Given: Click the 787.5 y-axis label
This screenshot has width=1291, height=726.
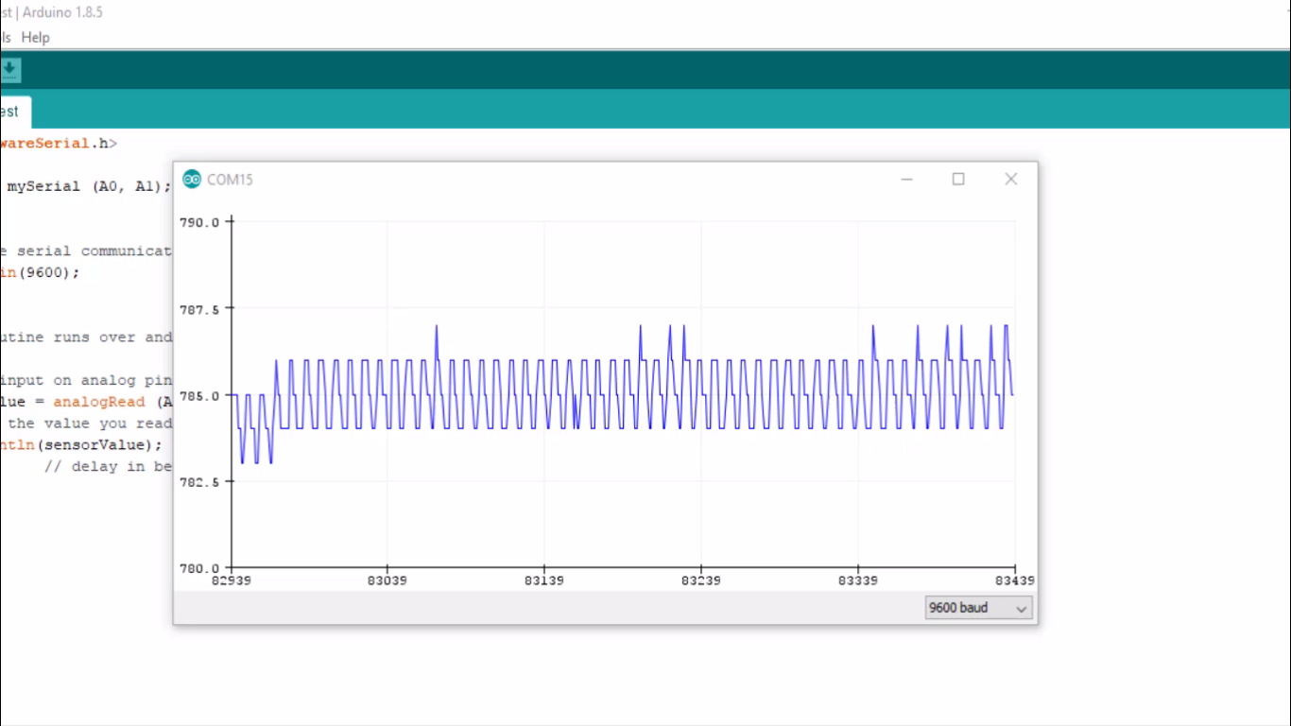Looking at the screenshot, I should tap(199, 309).
